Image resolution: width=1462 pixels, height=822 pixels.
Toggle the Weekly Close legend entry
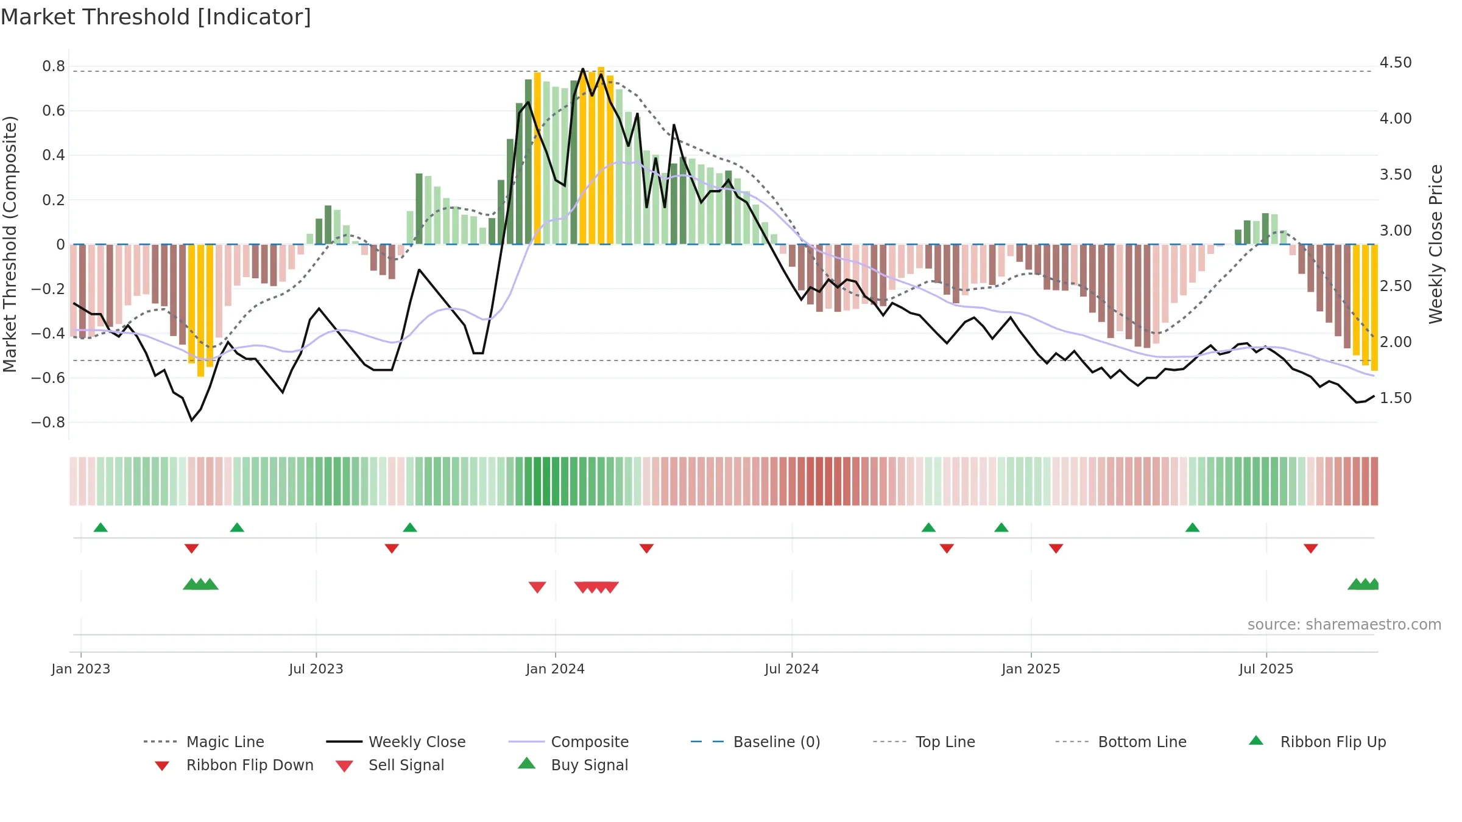[396, 742]
